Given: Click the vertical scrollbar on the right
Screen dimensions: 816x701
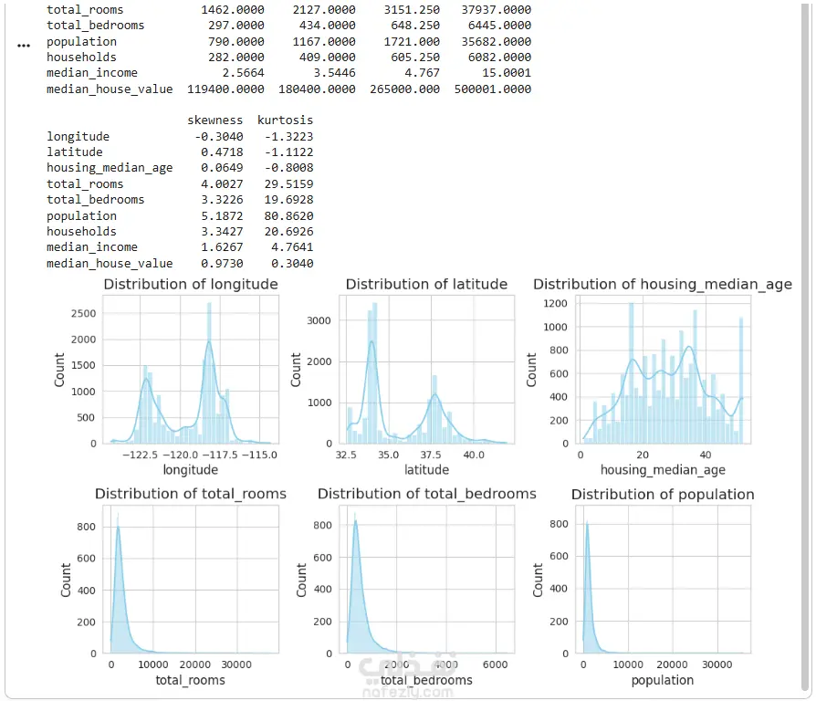Looking at the screenshot, I should pos(806,346).
